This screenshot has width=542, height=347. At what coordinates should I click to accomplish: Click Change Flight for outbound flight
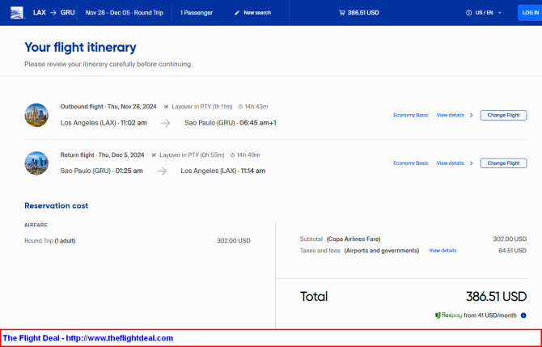pyautogui.click(x=503, y=116)
